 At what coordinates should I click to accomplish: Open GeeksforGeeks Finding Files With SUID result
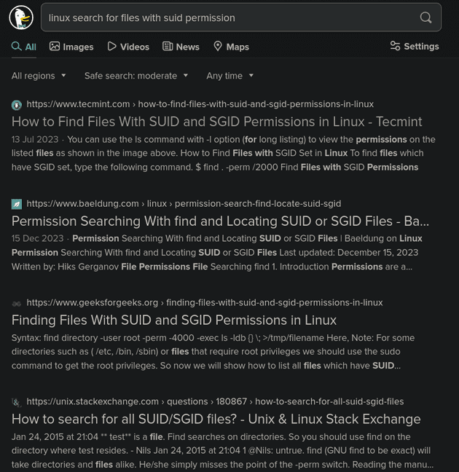(174, 320)
